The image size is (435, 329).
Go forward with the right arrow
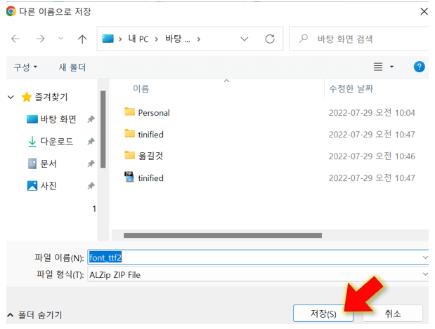click(x=40, y=39)
